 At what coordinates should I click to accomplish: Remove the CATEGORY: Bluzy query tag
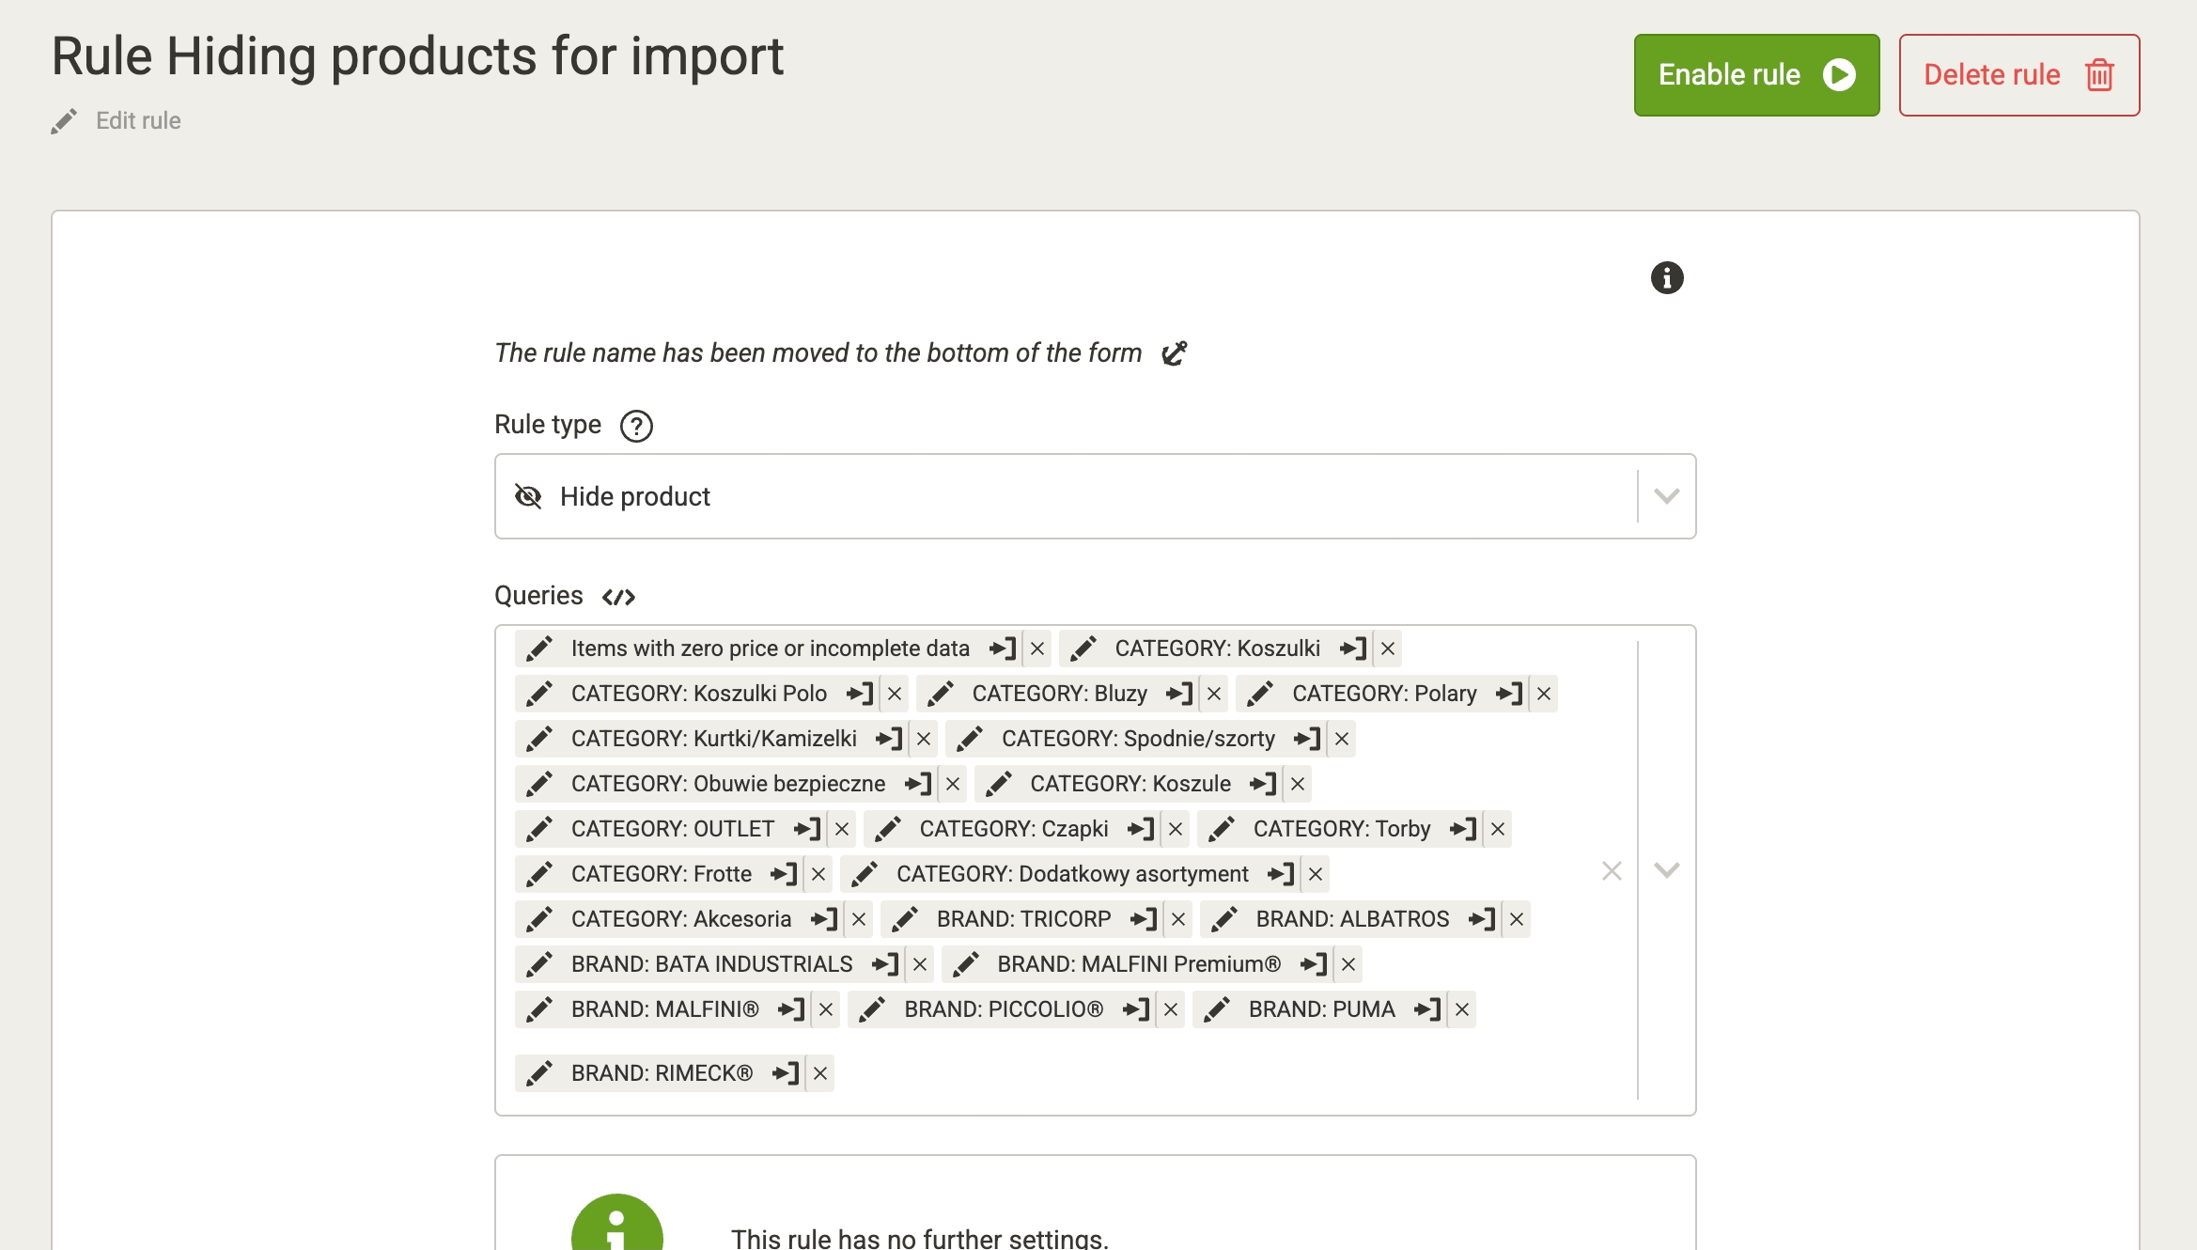tap(1214, 694)
